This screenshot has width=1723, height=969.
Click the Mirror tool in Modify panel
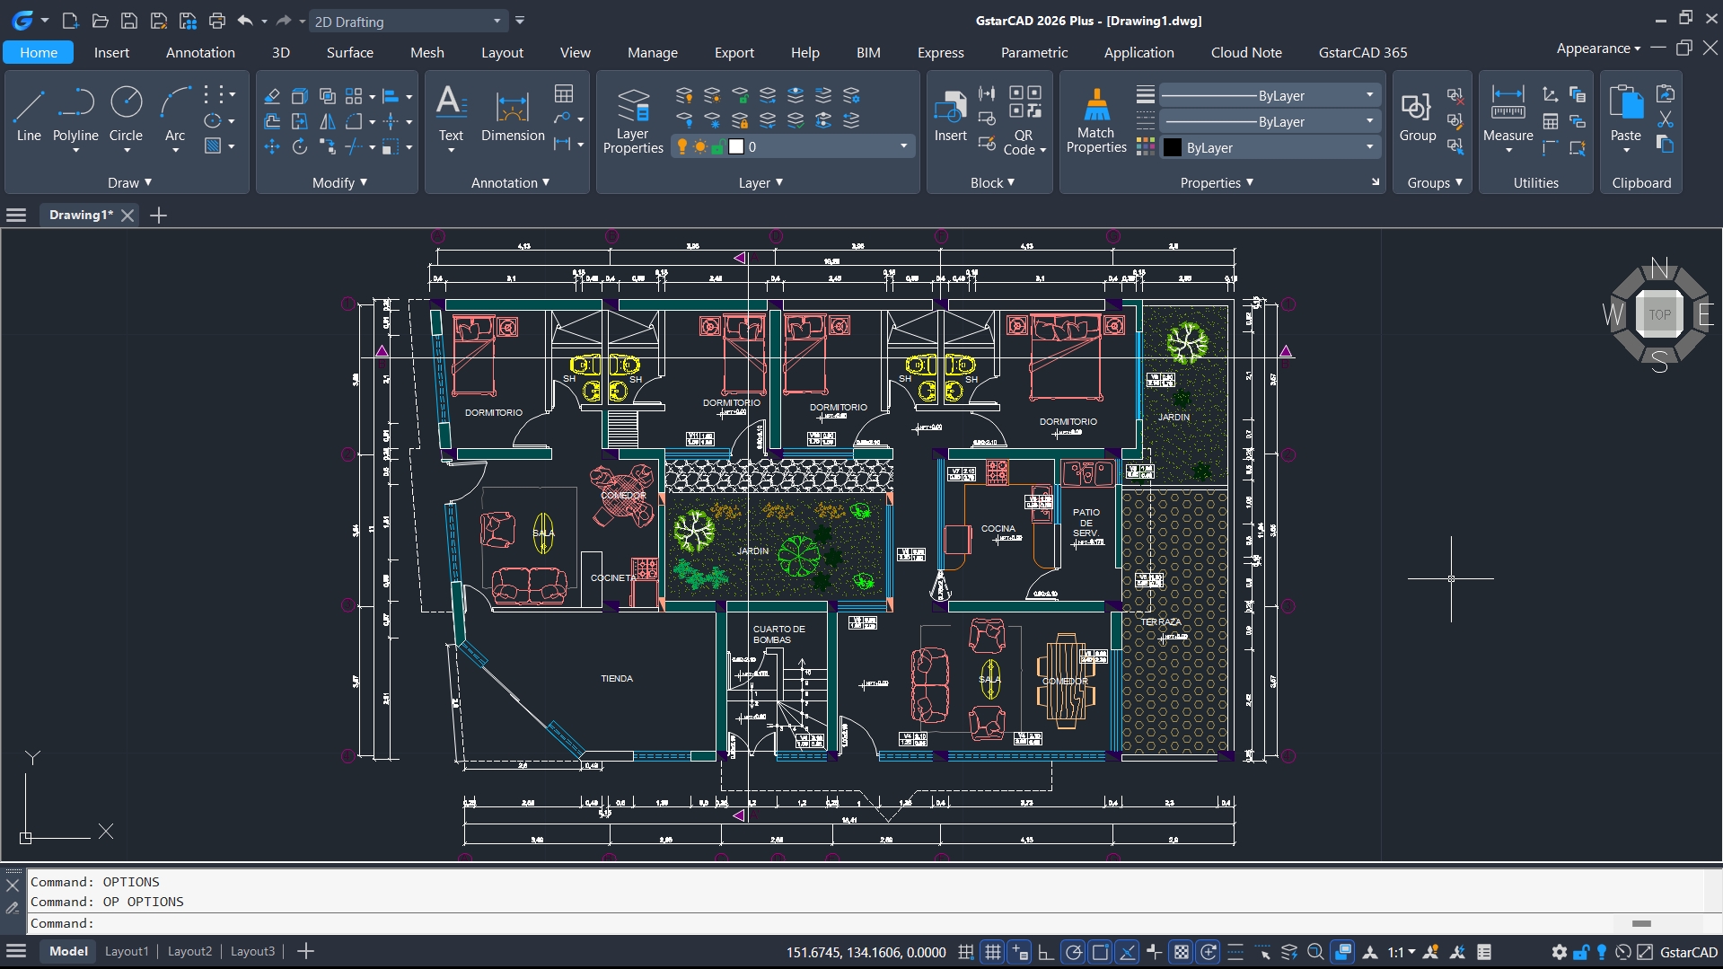pyautogui.click(x=327, y=121)
